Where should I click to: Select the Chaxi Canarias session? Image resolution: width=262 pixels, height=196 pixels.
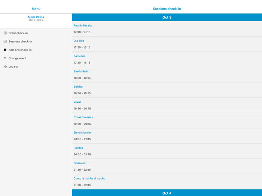coord(167,121)
